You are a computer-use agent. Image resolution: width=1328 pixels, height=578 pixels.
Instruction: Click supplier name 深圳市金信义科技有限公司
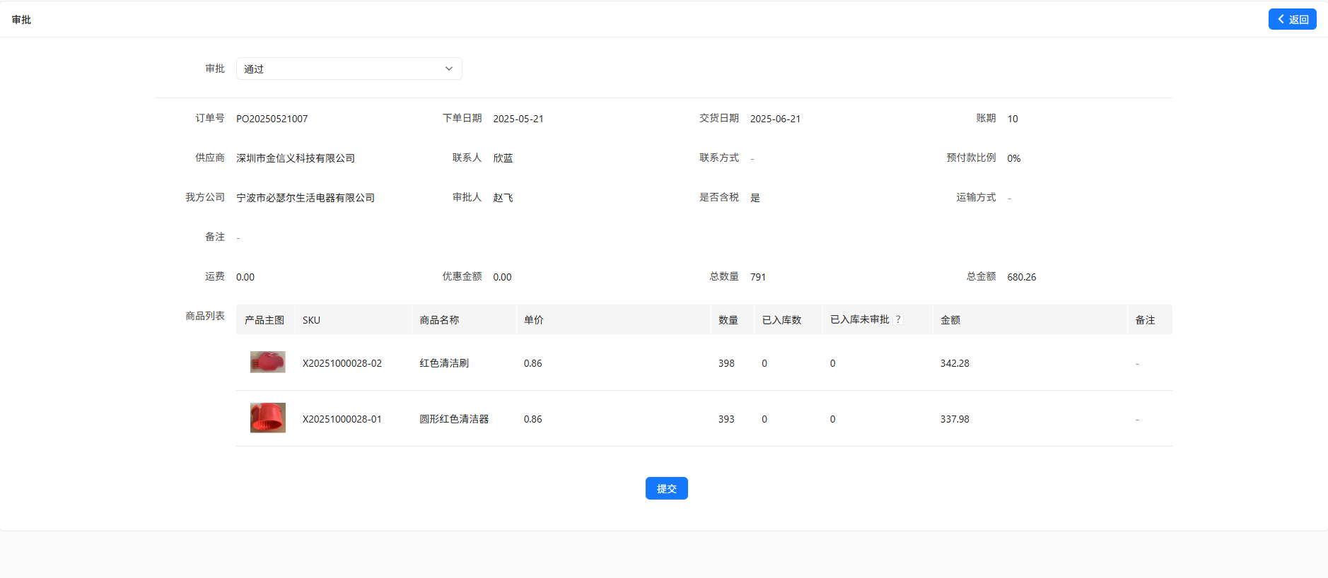295,158
